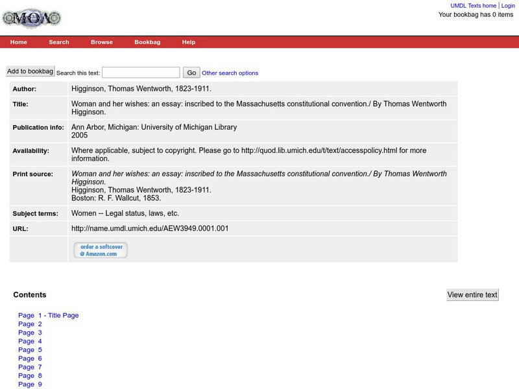Open the Page 8 link
This screenshot has width=519, height=389.
30,376
